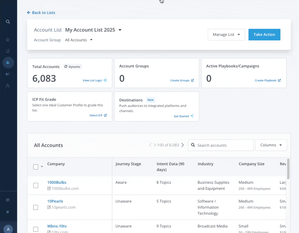
Task: Toggle the select-all checkbox in table header
Action: (x=36, y=167)
